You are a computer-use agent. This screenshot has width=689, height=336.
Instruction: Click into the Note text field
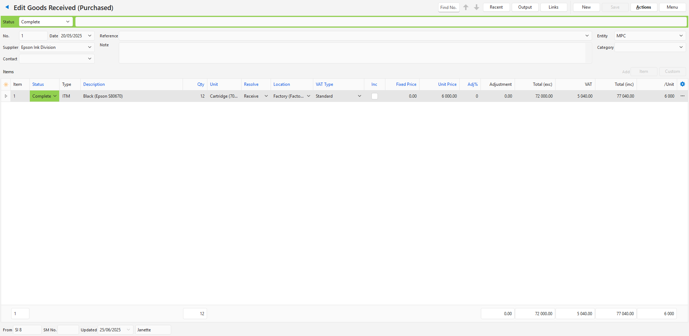352,53
